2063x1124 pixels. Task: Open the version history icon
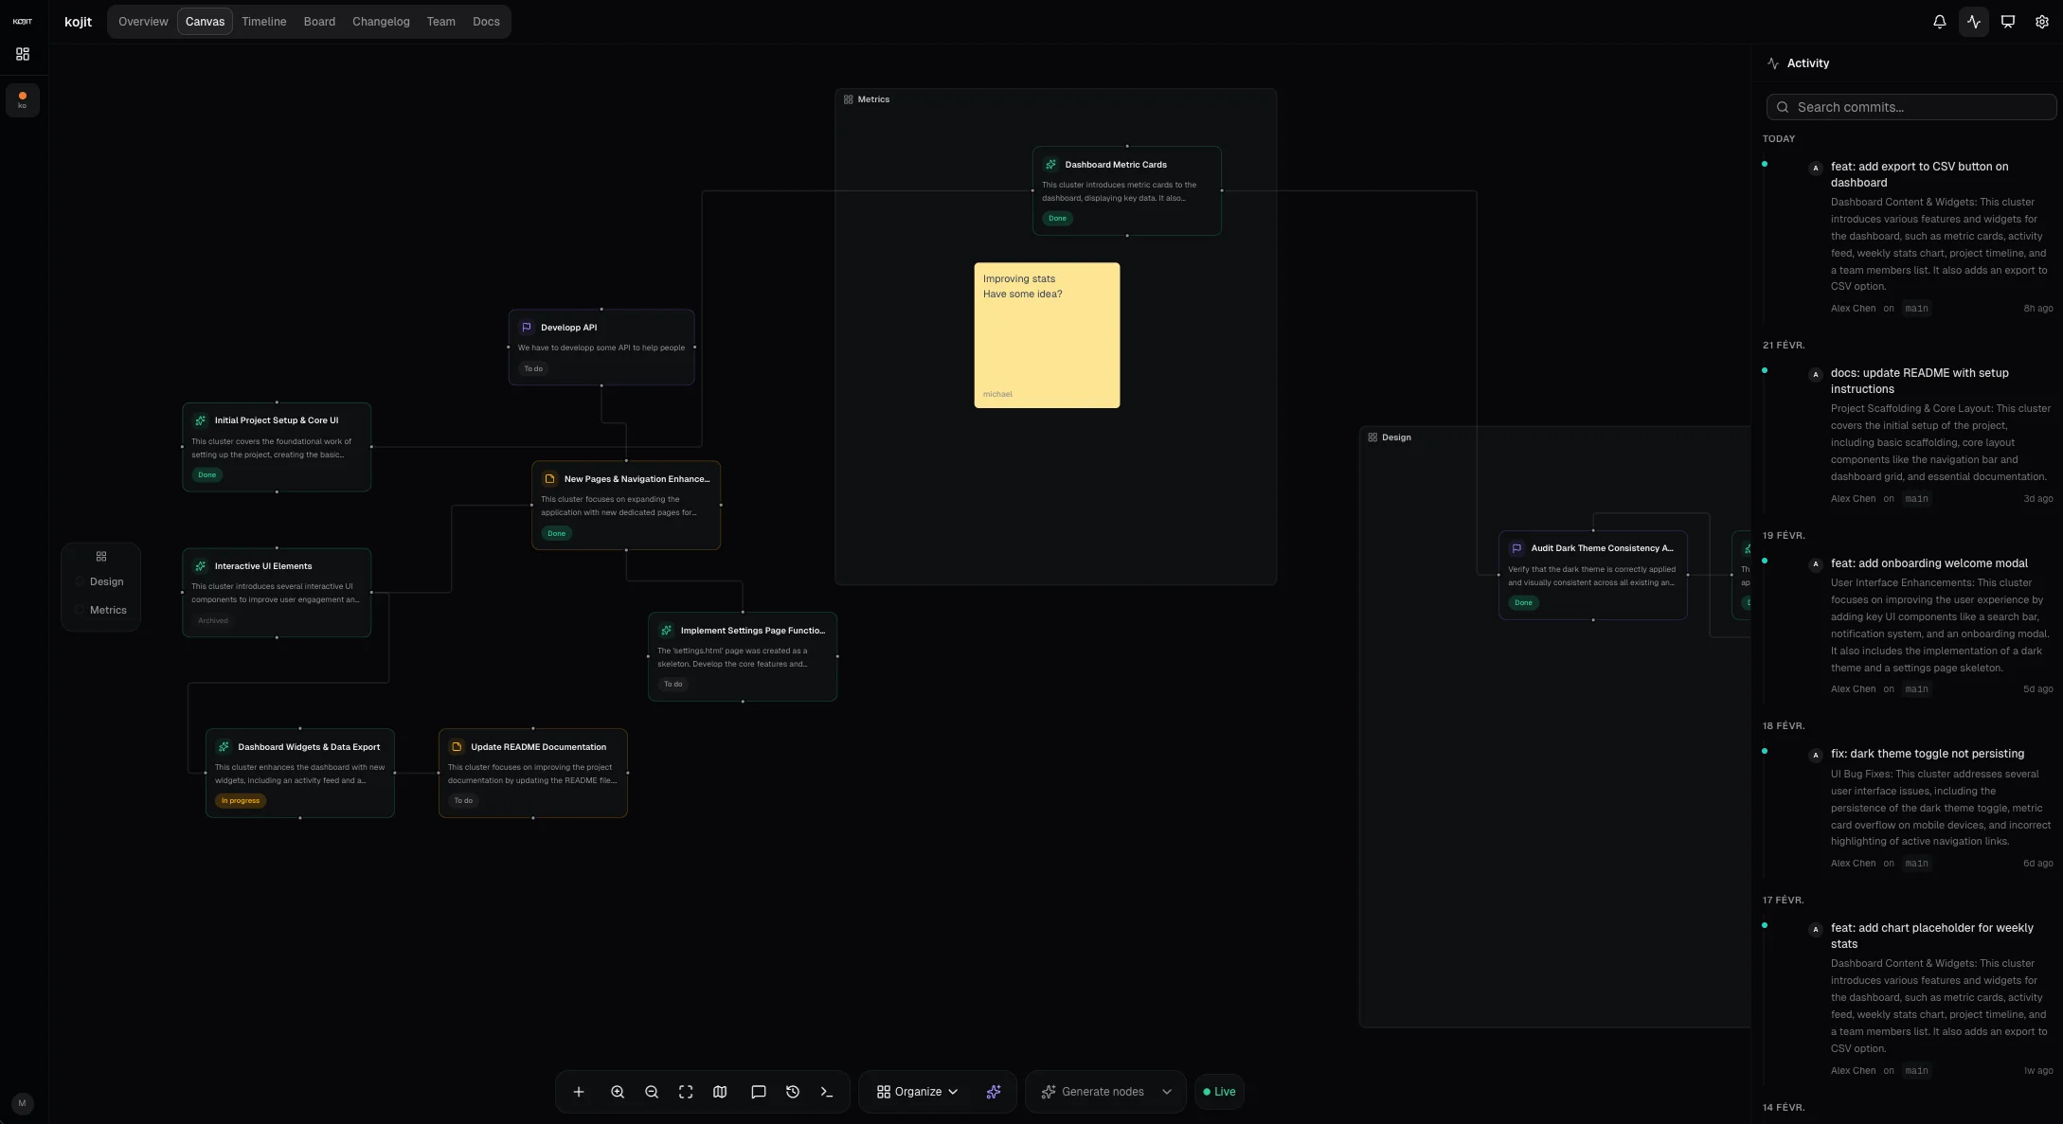pyautogui.click(x=793, y=1091)
